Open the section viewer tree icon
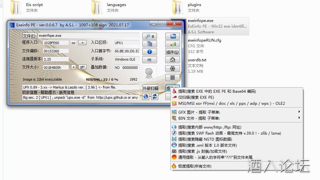The height and width of the screenshot is (180, 320). (149, 44)
